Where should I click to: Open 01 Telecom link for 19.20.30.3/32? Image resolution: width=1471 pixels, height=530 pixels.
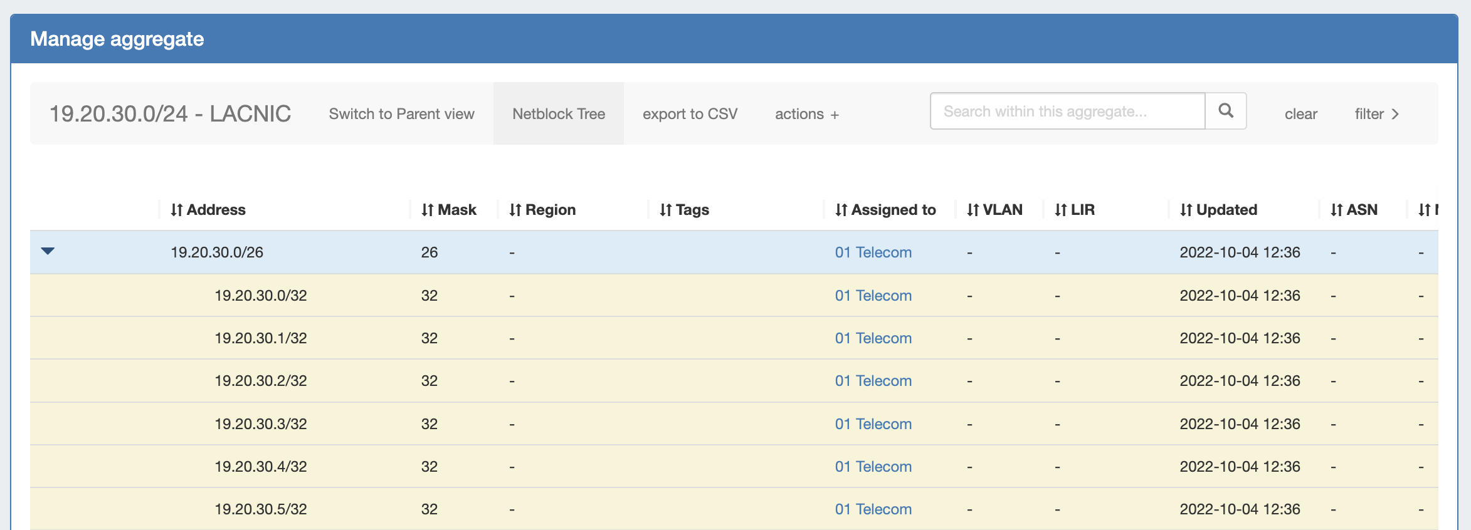point(873,424)
